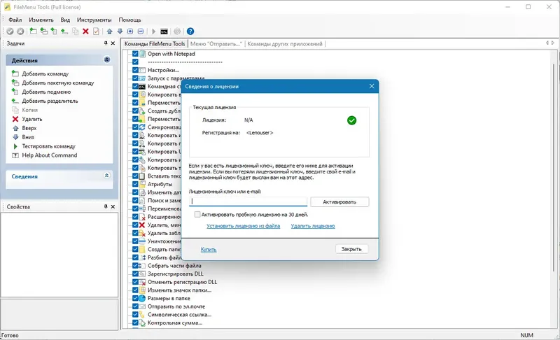Focus the license key or e-mail field
Image resolution: width=560 pixels, height=340 pixels.
click(248, 201)
